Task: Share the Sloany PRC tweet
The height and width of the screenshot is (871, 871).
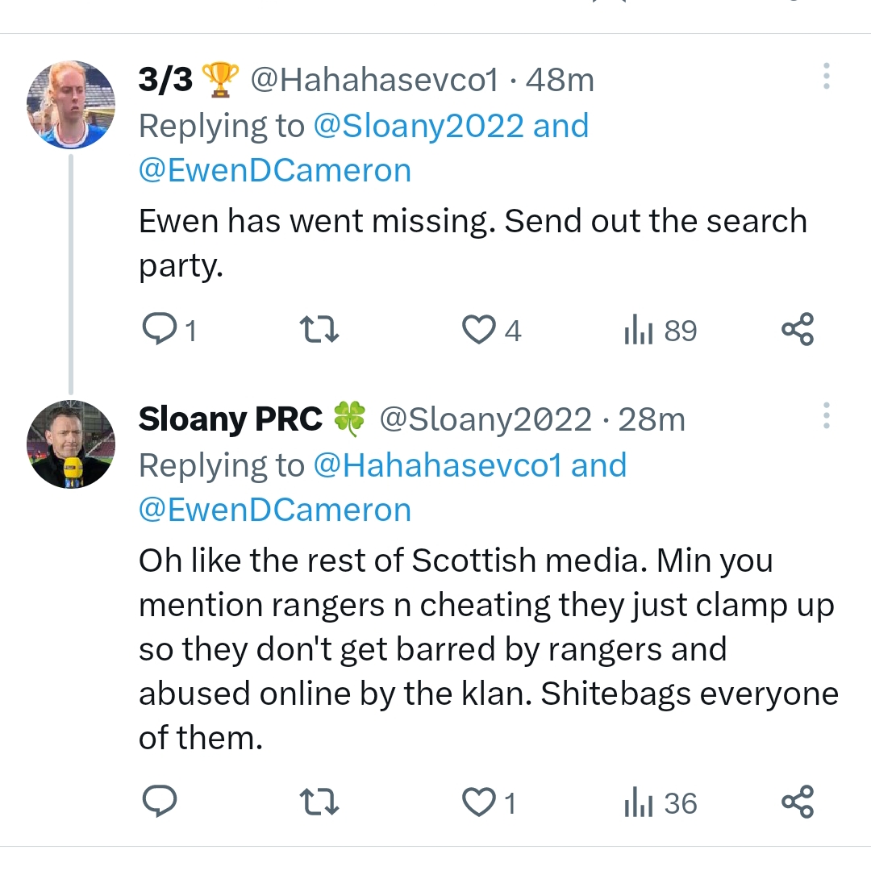Action: pyautogui.click(x=798, y=803)
